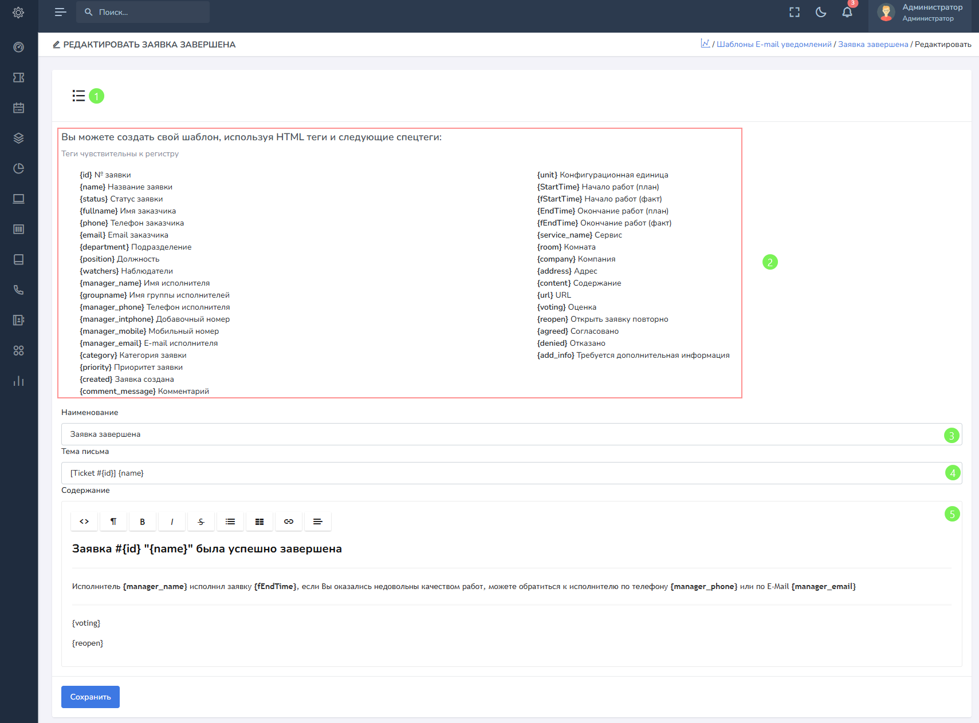979x723 pixels.
Task: Toggle dark mode with the moon icon
Action: point(821,12)
